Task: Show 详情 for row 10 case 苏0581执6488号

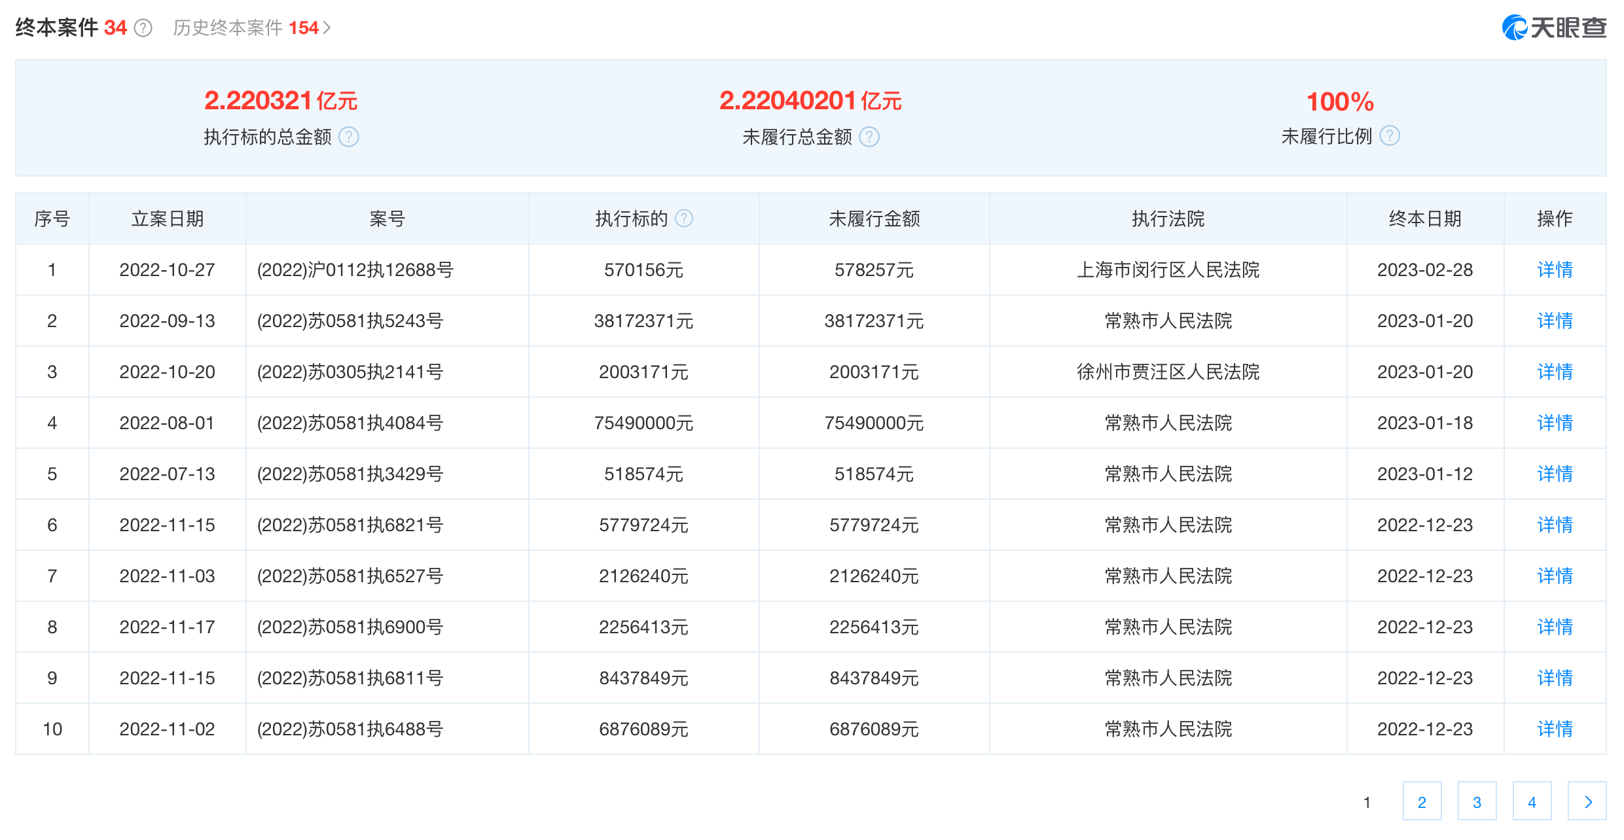Action: point(1554,729)
